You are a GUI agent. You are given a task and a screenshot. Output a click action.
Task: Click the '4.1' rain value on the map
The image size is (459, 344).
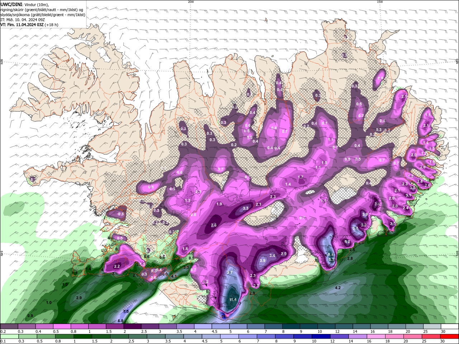[174, 276]
